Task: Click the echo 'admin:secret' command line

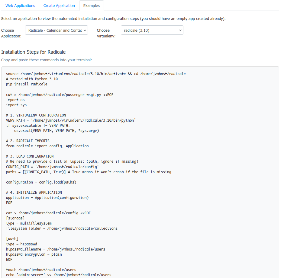Action: click(59, 275)
